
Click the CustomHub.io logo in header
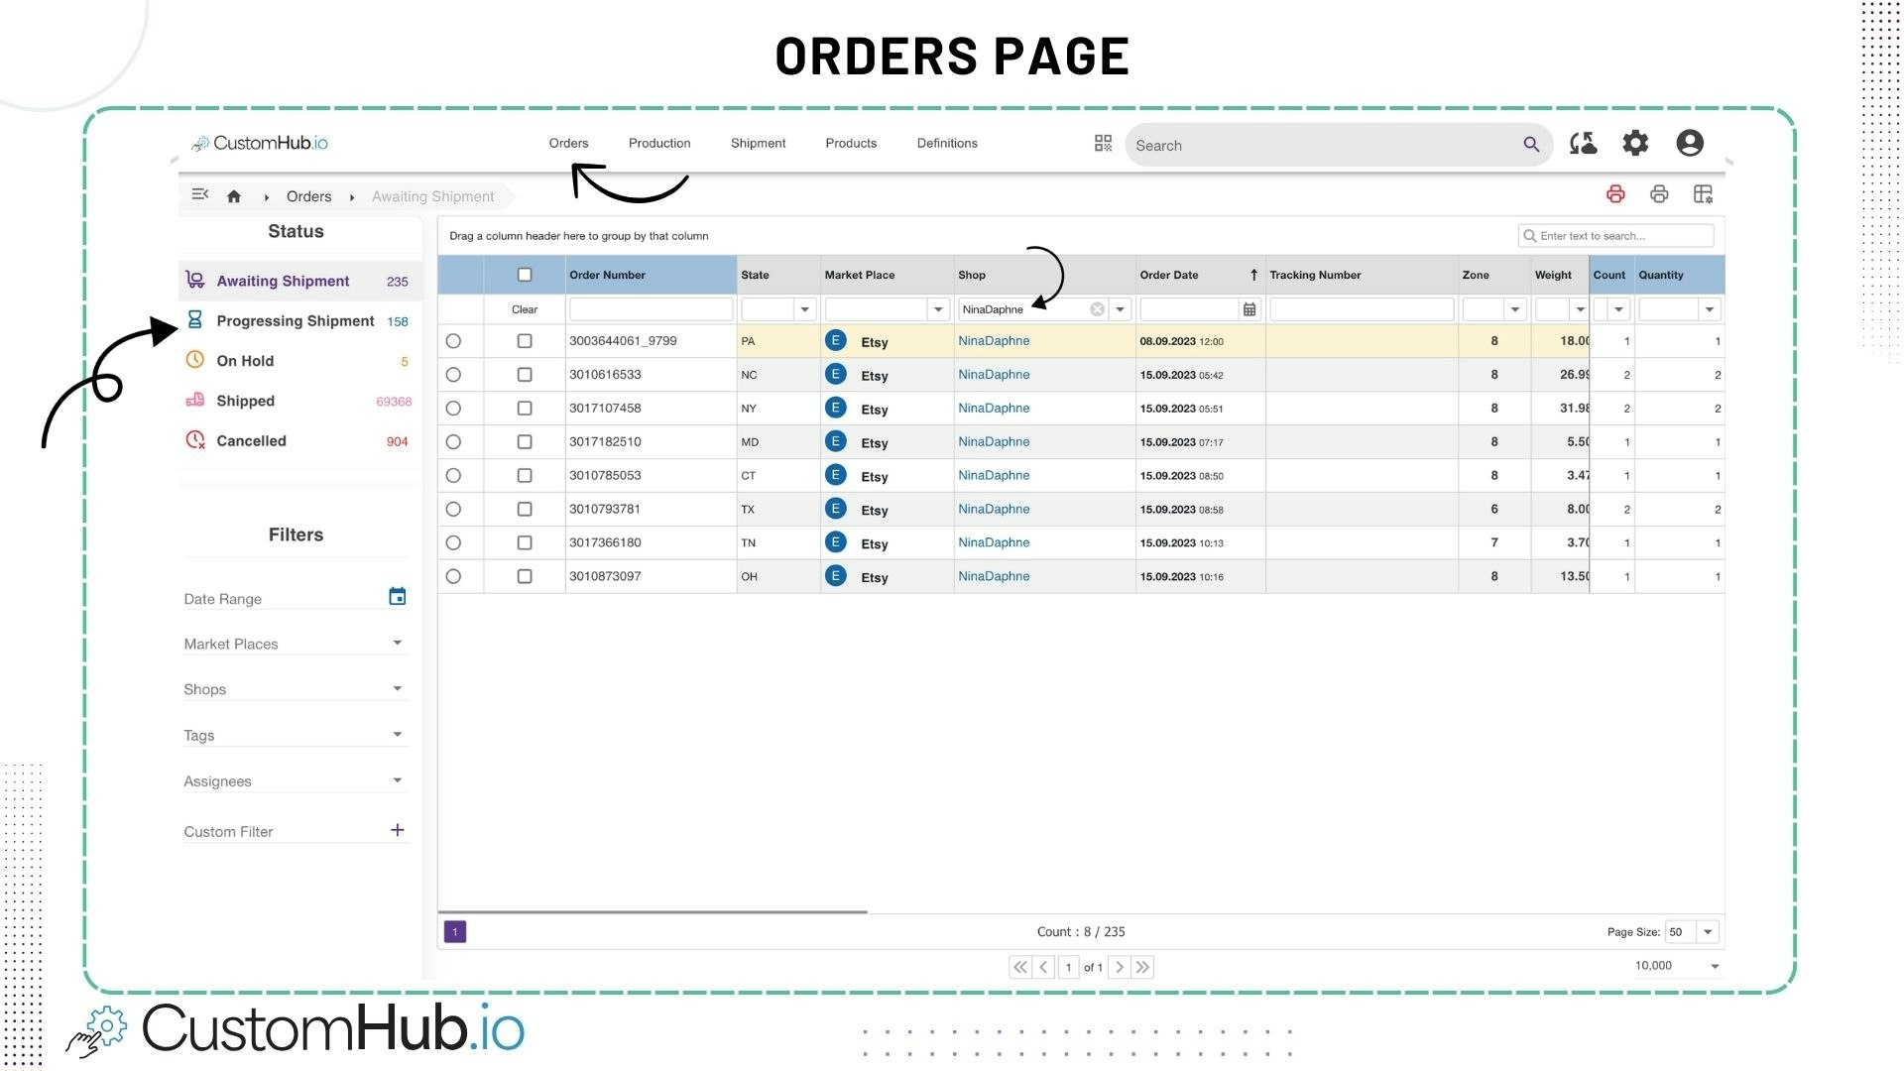pyautogui.click(x=260, y=143)
